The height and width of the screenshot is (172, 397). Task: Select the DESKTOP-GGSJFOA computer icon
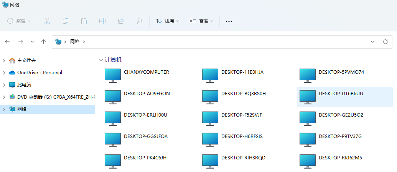point(113,140)
